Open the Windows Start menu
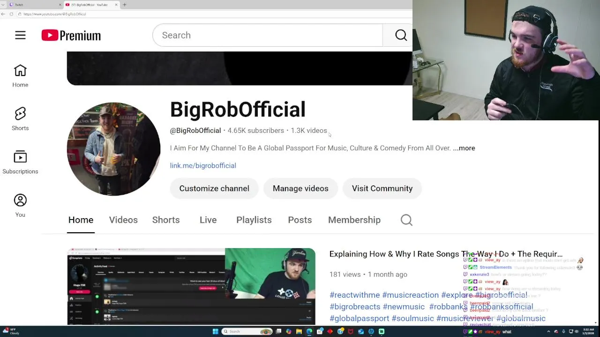 tap(216, 331)
